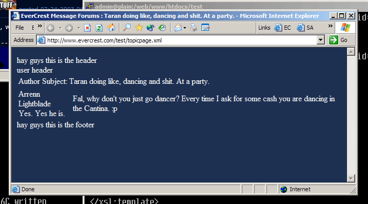
Task: Expand hidden menu bar items chevron
Action: [x=40, y=26]
